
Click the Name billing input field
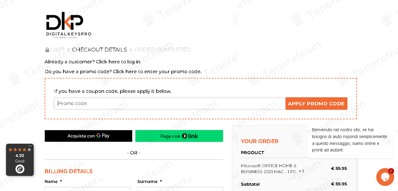click(87, 189)
